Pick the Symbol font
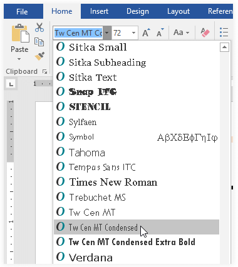The height and width of the screenshot is (267, 238). pos(137,137)
